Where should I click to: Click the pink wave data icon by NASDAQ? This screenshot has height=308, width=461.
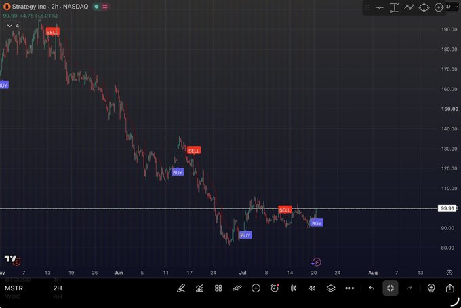[x=105, y=7]
